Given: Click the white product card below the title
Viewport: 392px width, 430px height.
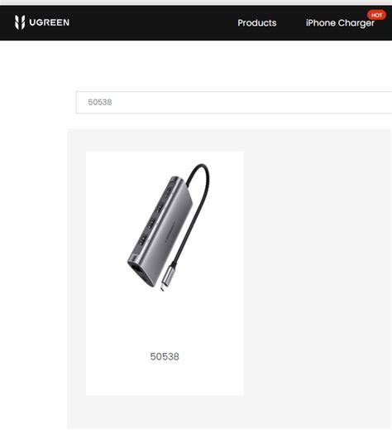Looking at the screenshot, I should pyautogui.click(x=165, y=379).
